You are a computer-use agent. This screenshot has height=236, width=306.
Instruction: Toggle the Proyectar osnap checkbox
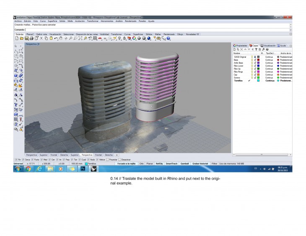click(x=108, y=159)
